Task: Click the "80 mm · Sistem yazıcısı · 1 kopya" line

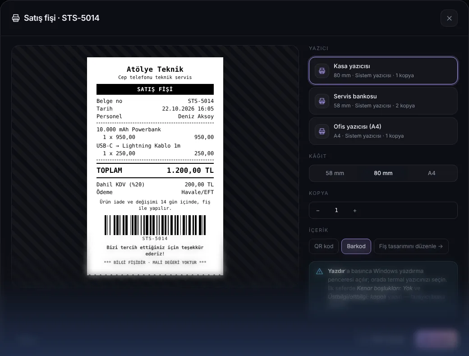Action: [373, 75]
